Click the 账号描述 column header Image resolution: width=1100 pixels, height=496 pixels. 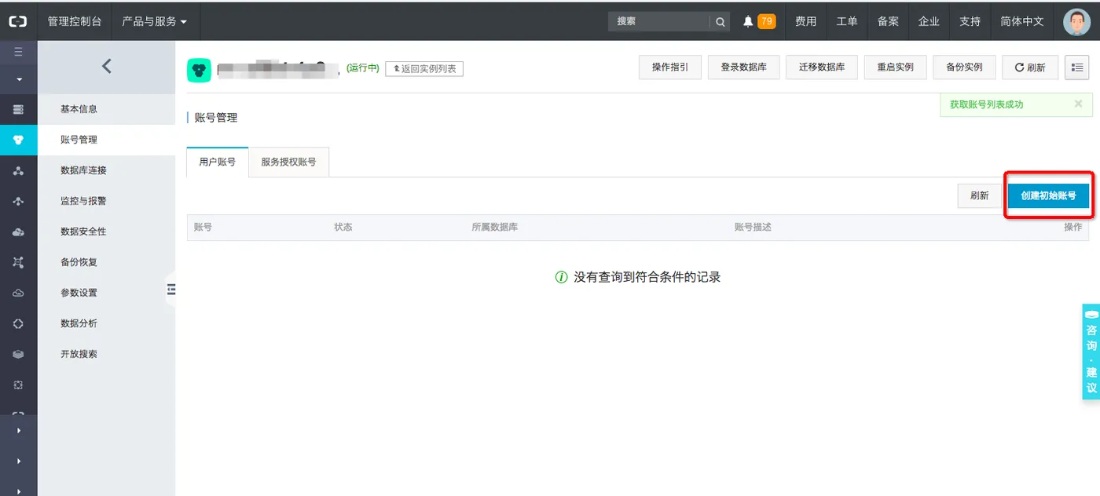[x=753, y=227]
